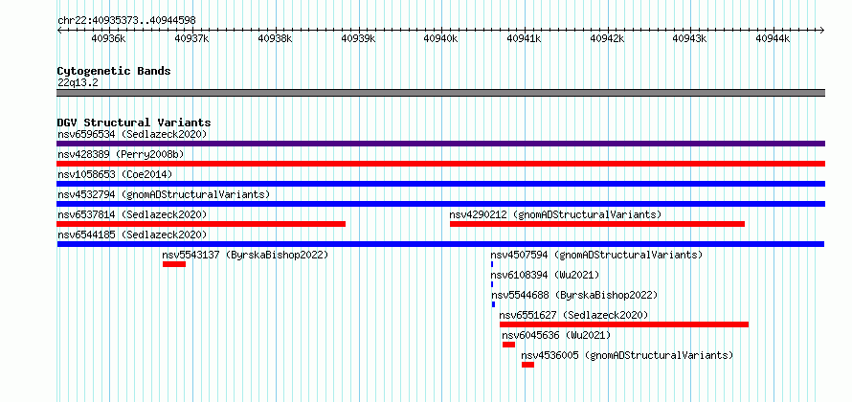The height and width of the screenshot is (402, 852).
Task: Open nsv4290212 (gnomADStructuralVariants) label
Action: point(555,214)
